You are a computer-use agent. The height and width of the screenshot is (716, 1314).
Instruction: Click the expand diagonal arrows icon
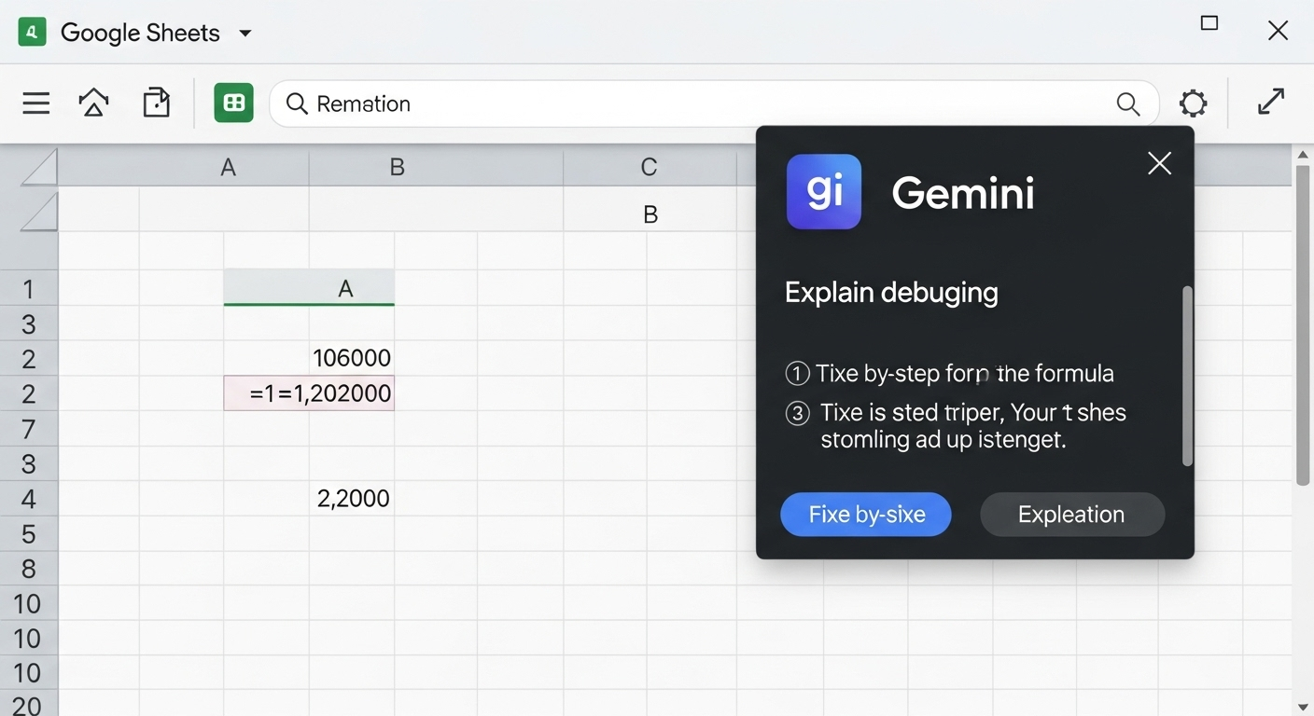coord(1271,102)
